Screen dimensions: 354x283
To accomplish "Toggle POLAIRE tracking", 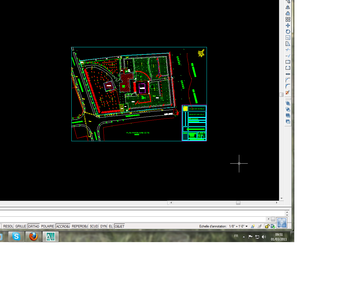I will pyautogui.click(x=48, y=226).
